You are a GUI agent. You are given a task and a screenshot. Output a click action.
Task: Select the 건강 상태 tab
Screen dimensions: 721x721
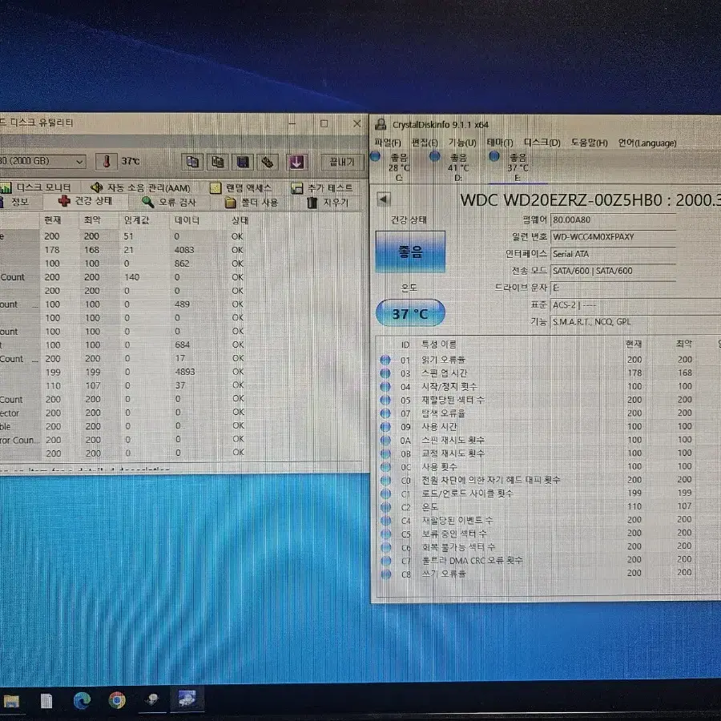86,201
